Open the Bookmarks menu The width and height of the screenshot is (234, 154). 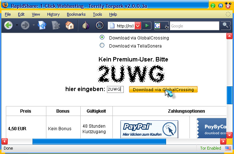point(76,14)
